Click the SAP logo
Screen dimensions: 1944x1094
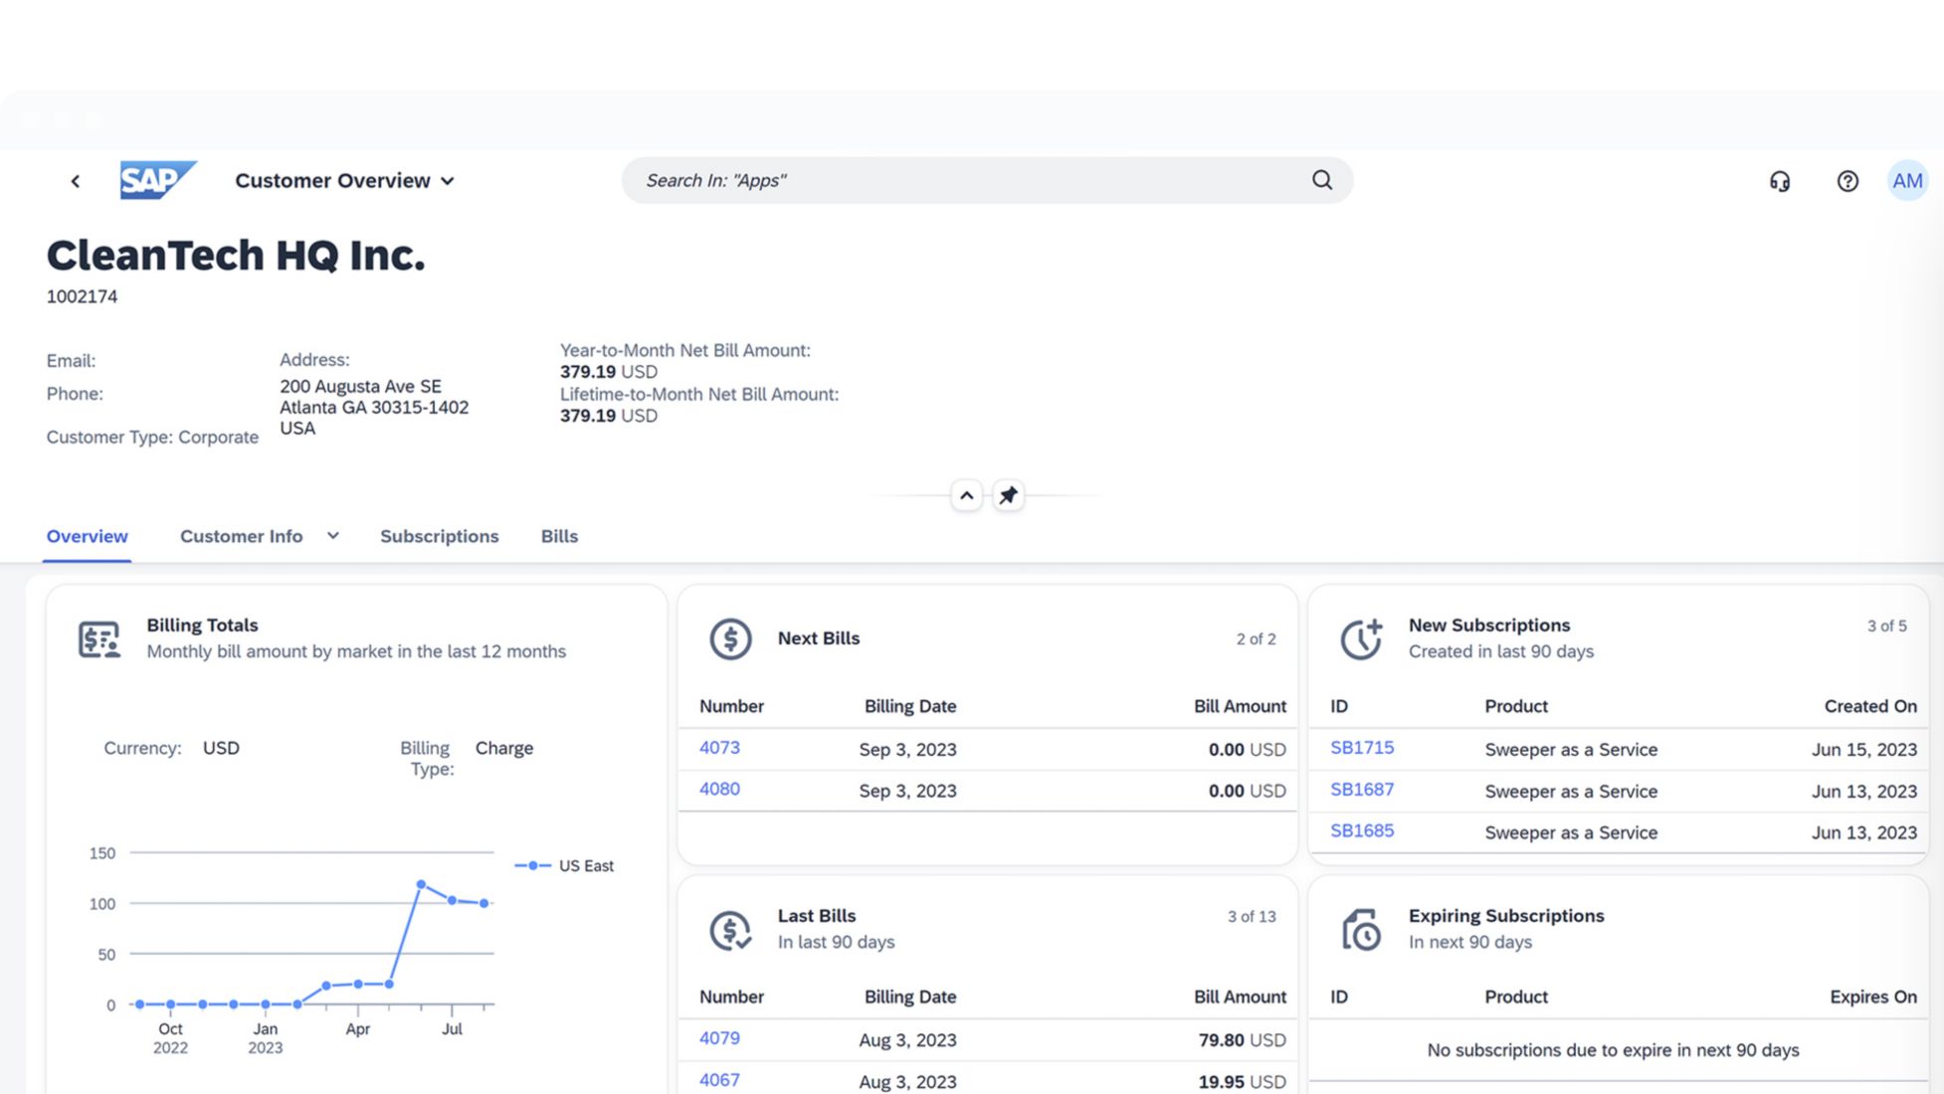(x=157, y=180)
